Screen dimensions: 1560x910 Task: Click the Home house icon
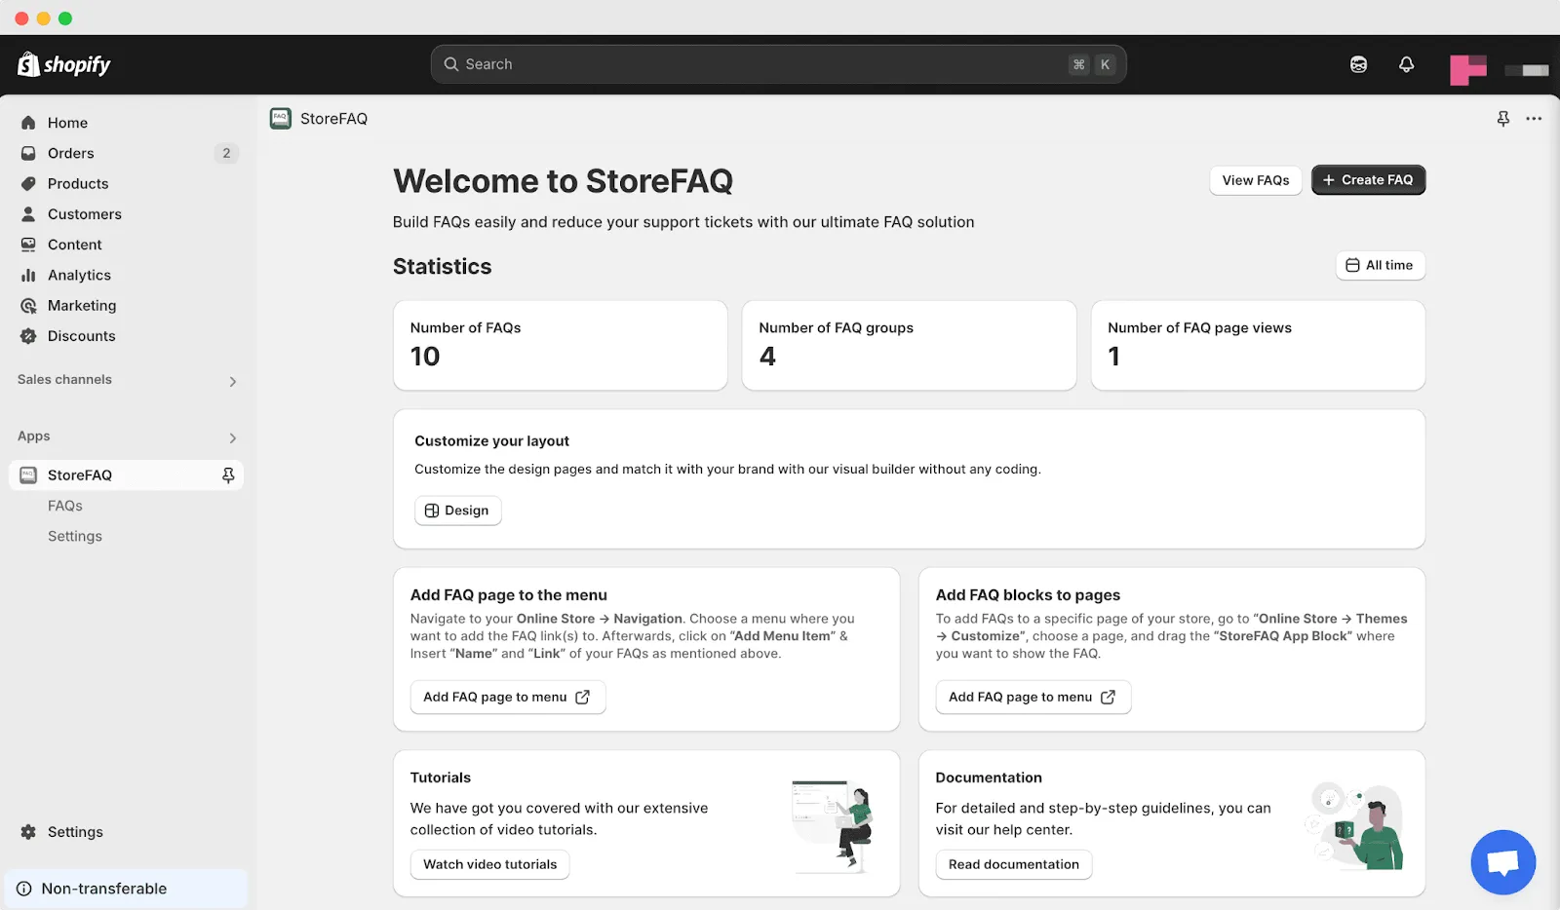pyautogui.click(x=28, y=123)
